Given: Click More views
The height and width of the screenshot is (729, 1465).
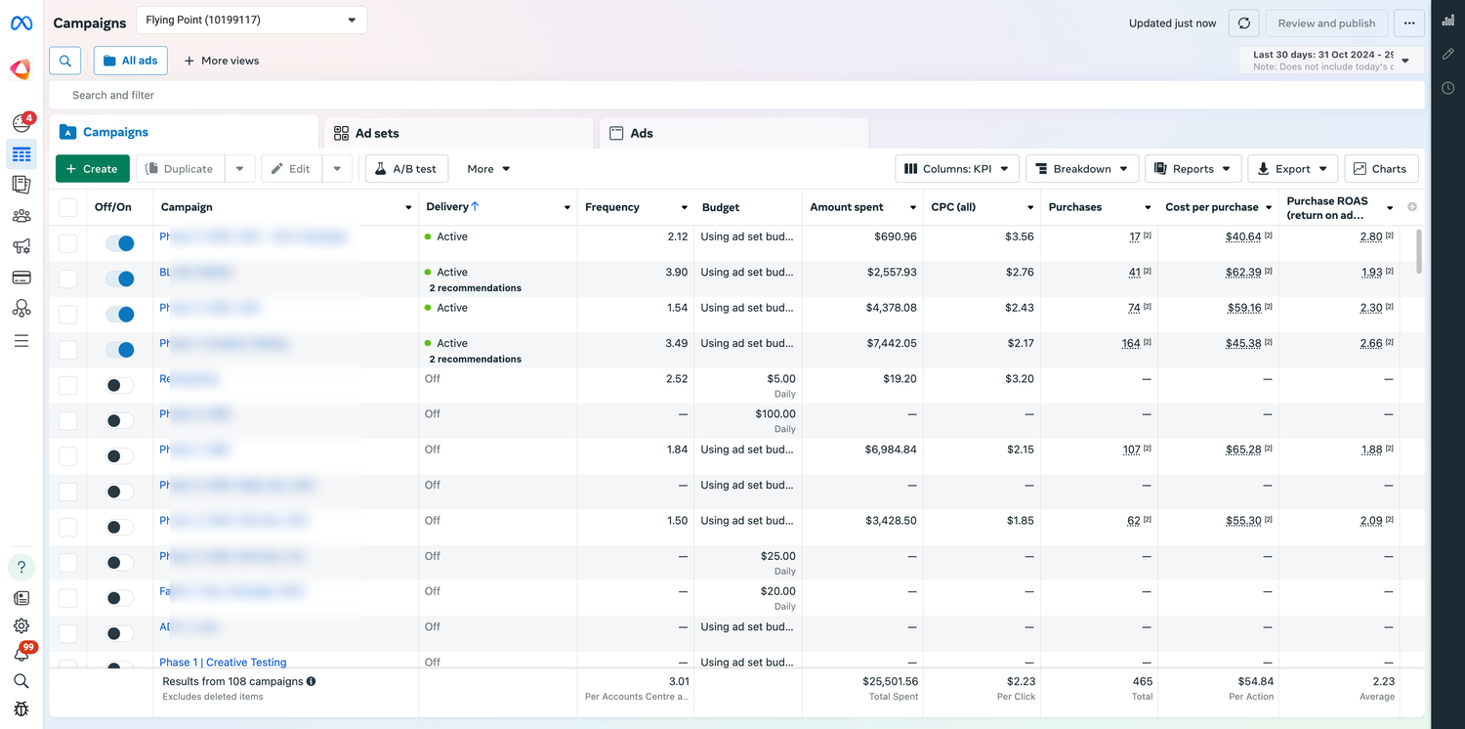Looking at the screenshot, I should pyautogui.click(x=222, y=61).
